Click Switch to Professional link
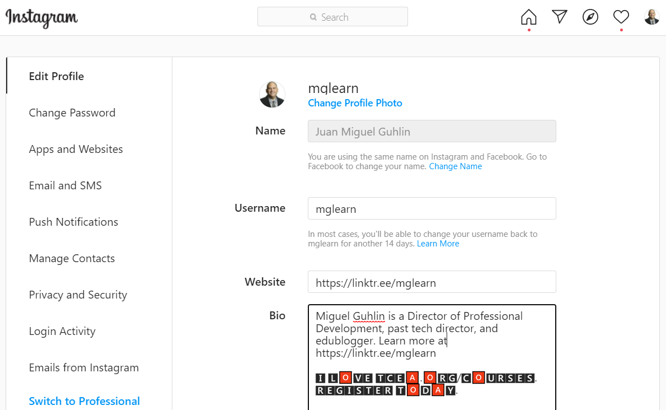This screenshot has width=666, height=410. pyautogui.click(x=84, y=401)
